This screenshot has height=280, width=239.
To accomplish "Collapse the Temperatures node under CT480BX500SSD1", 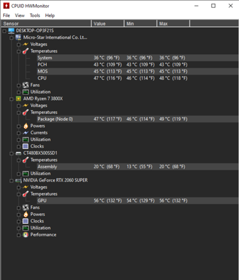I will (19, 160).
